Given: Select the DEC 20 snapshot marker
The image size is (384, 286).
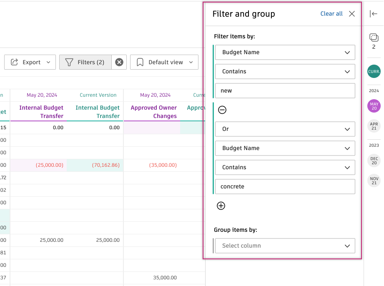Looking at the screenshot, I should coord(374,161).
